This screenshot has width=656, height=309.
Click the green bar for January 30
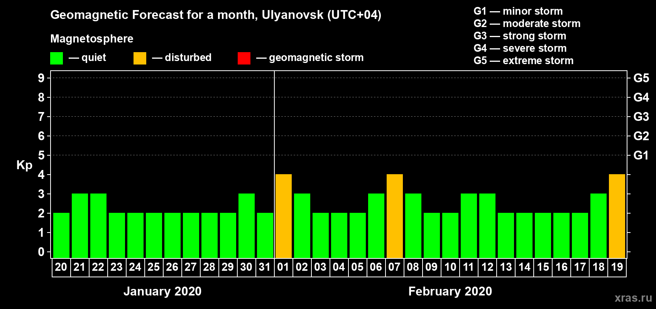[x=247, y=226]
